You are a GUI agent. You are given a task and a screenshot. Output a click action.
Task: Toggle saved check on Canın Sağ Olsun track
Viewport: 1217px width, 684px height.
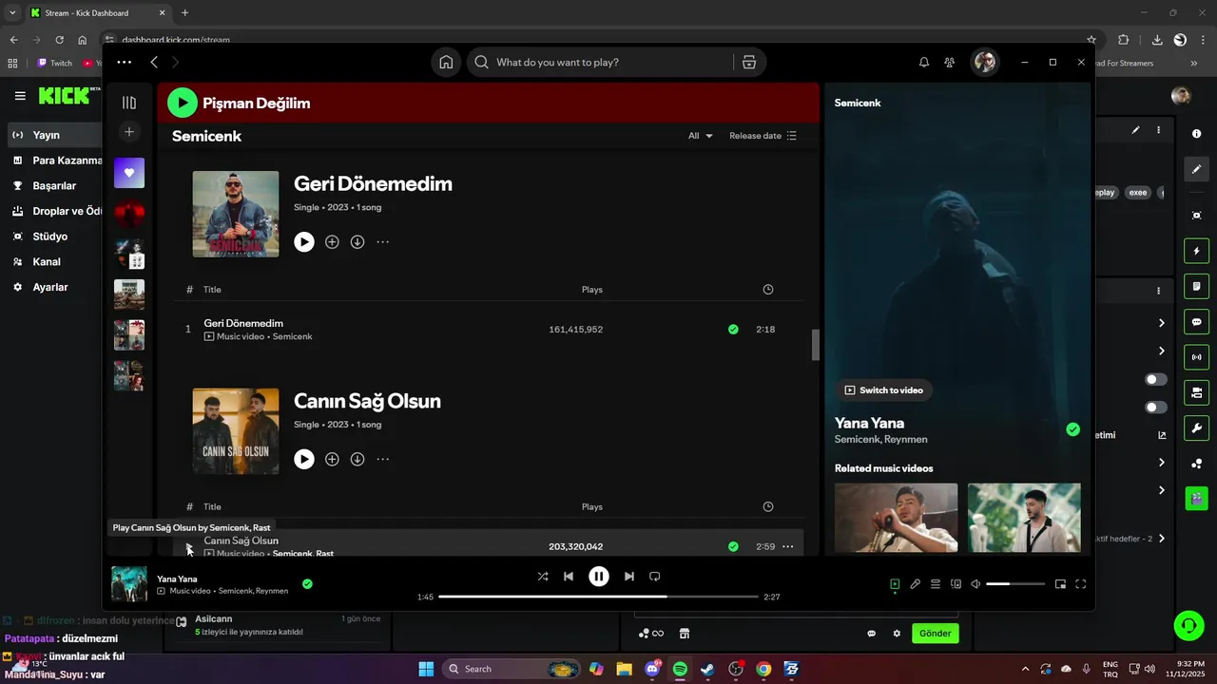point(733,546)
